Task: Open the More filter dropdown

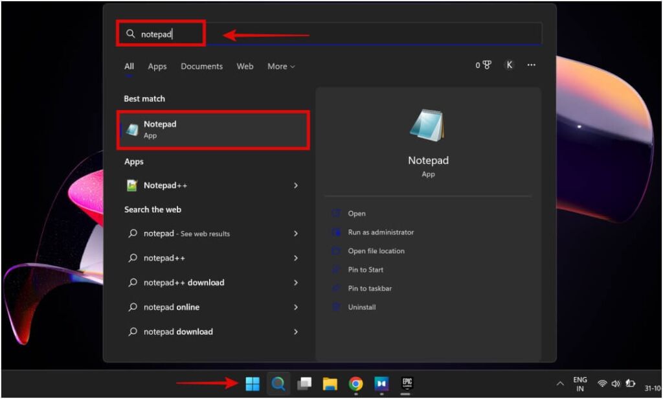Action: (x=280, y=66)
